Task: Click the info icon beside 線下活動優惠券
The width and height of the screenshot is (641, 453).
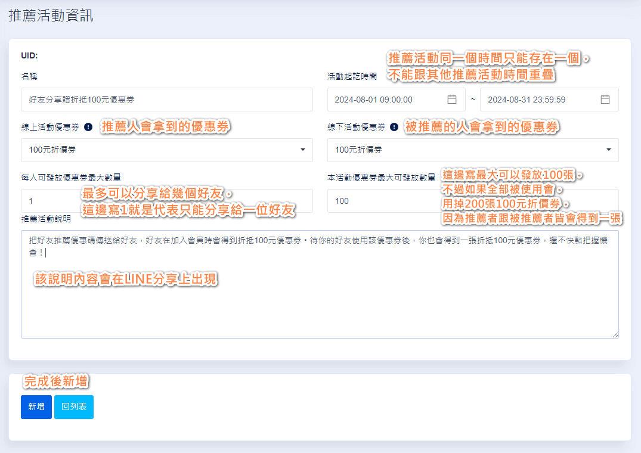Action: point(394,125)
